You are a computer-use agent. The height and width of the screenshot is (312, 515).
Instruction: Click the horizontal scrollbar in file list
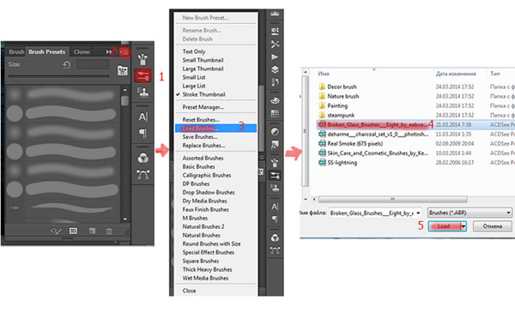(x=392, y=199)
